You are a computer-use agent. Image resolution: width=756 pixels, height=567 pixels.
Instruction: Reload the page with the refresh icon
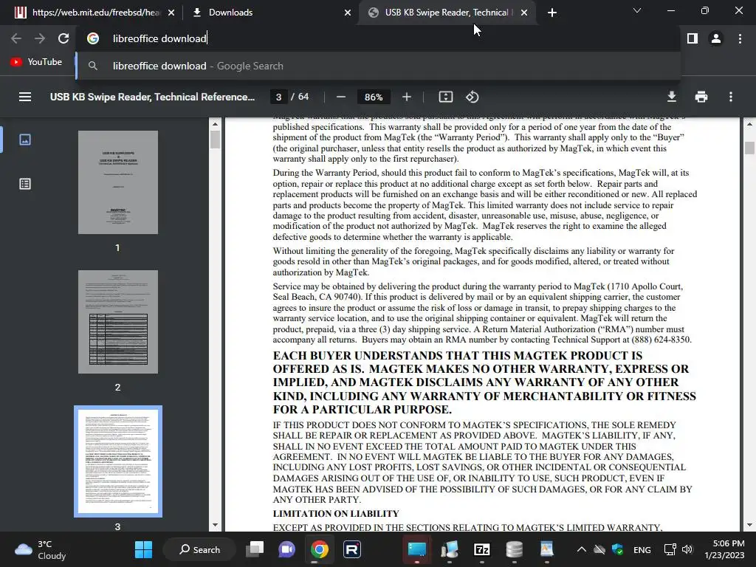pos(63,38)
